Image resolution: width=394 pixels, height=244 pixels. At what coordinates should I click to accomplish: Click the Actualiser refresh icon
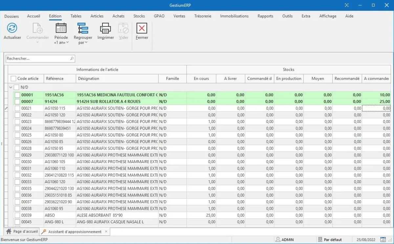click(x=12, y=28)
